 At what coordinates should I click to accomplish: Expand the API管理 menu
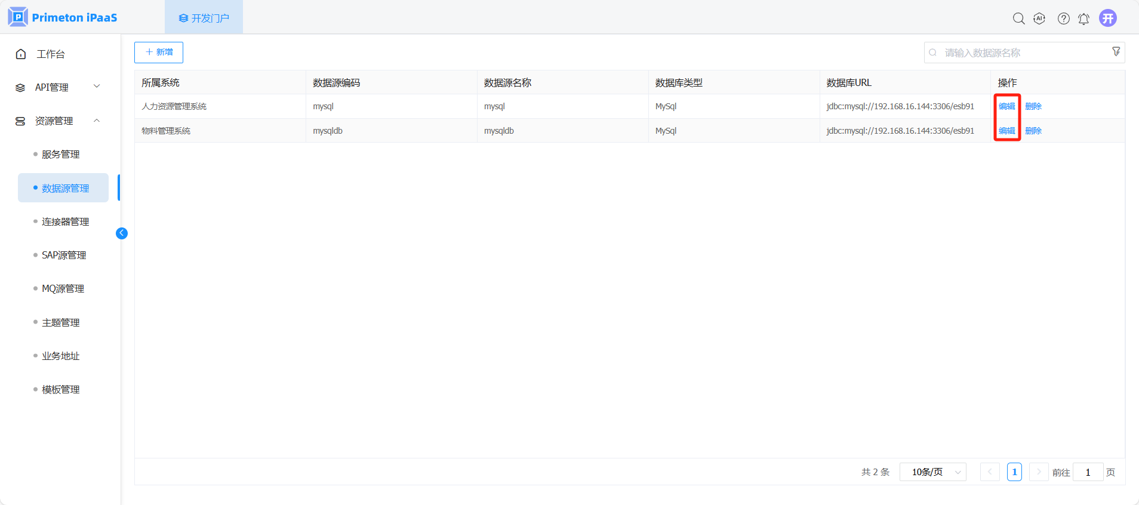(57, 87)
